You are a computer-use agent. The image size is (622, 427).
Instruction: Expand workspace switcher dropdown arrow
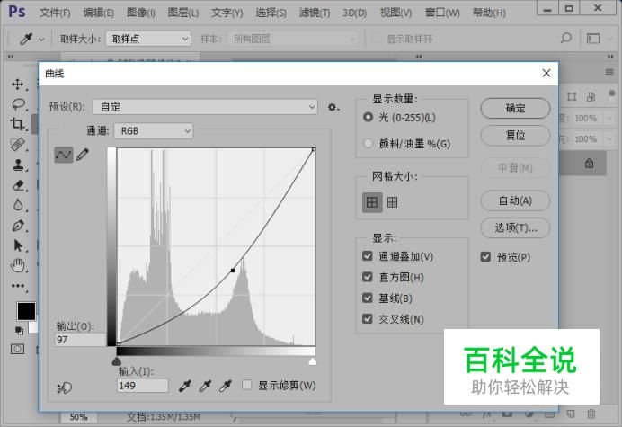(x=609, y=39)
